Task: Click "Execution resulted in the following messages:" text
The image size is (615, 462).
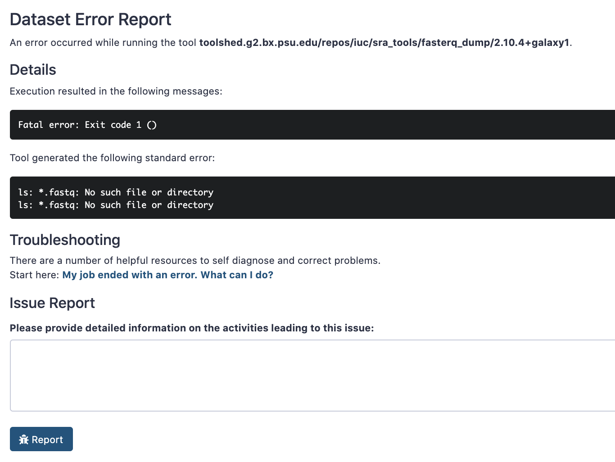Action: pyautogui.click(x=116, y=91)
